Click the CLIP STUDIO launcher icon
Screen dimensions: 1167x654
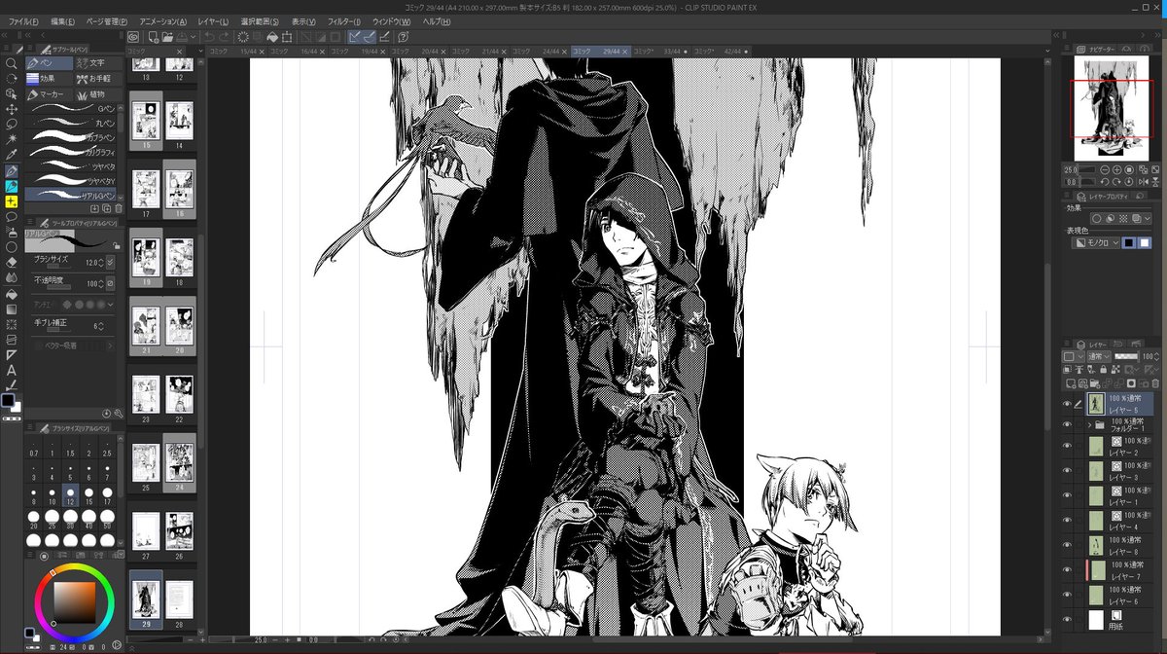134,36
